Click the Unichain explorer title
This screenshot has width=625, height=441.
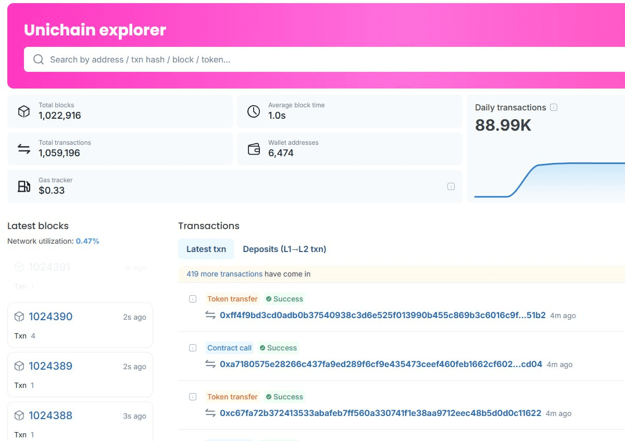tap(95, 30)
